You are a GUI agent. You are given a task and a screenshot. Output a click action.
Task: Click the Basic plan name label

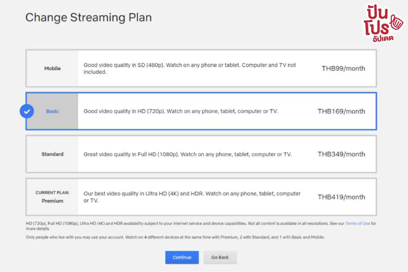tap(52, 111)
